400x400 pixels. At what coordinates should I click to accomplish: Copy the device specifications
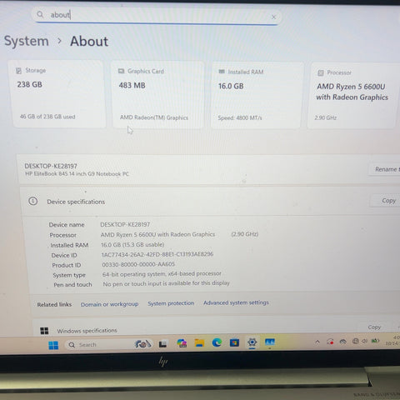tap(386, 201)
